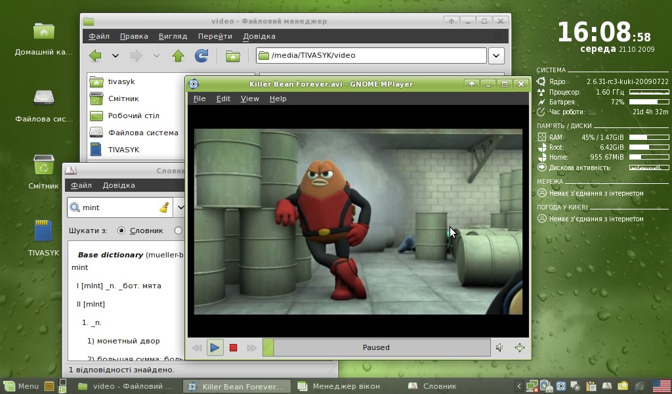
Task: Open Файлова система desktop icon
Action: [44, 106]
